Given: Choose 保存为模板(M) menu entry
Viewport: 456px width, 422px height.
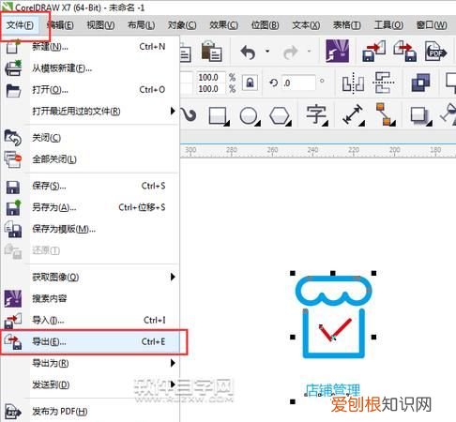Looking at the screenshot, I should click(91, 229).
